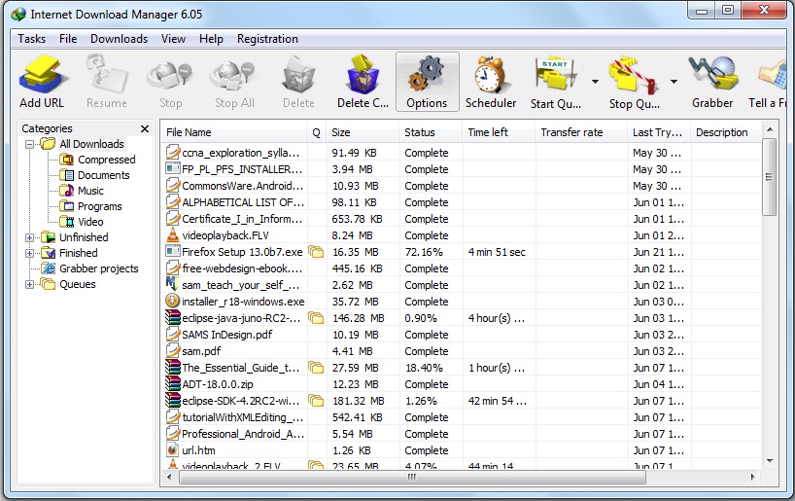Expand the Finished category node
Screen dimensions: 795x501
pyautogui.click(x=29, y=253)
